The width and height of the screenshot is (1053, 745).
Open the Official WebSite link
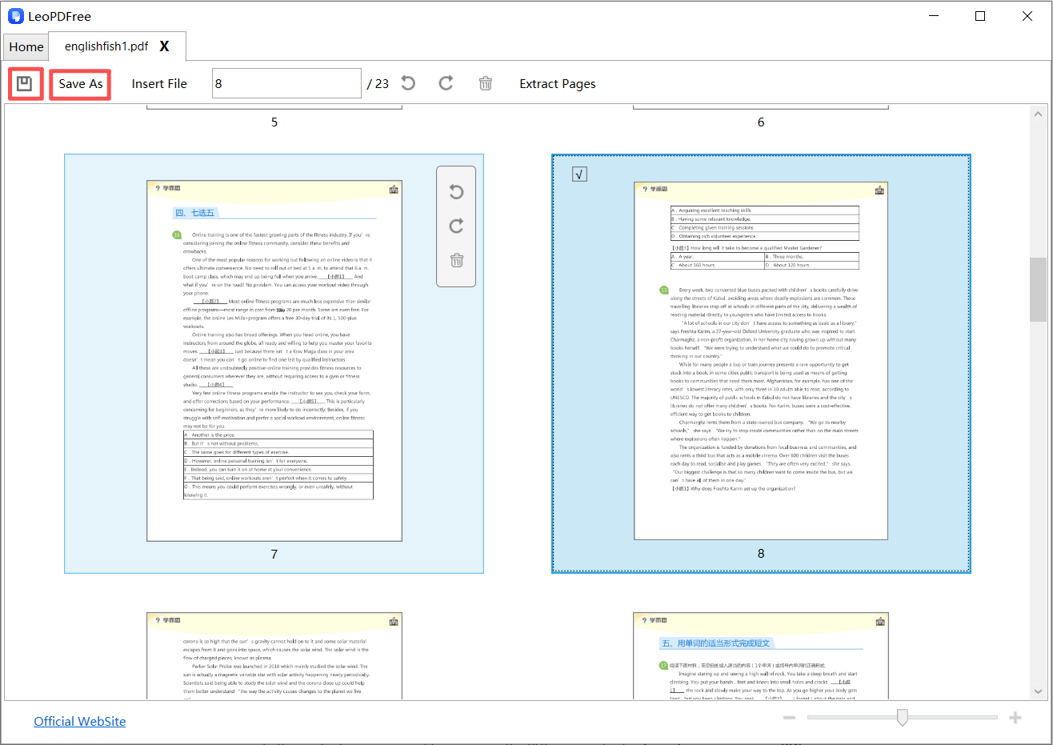click(x=79, y=721)
